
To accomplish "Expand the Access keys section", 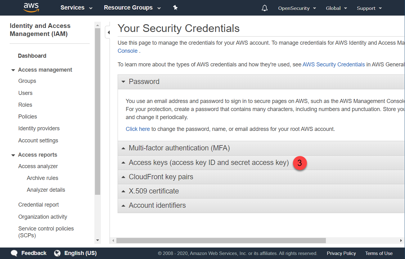I will 261,163.
